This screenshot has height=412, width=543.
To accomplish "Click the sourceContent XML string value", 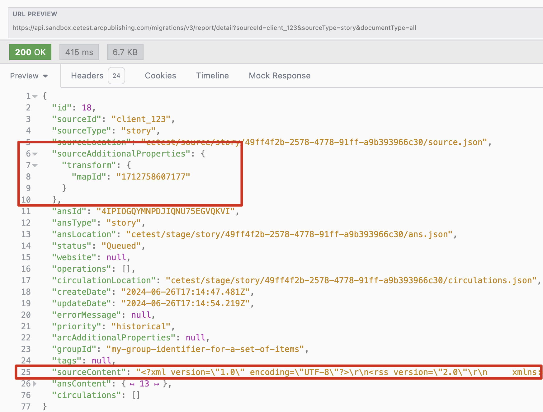I will [339, 372].
